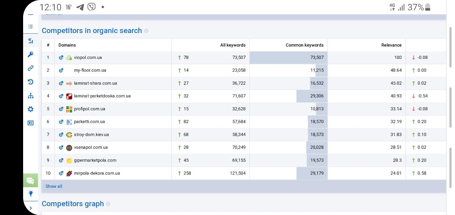The height and width of the screenshot is (215, 455).
Task: Click the viopol.com.ua favicon
Action: [x=69, y=57]
